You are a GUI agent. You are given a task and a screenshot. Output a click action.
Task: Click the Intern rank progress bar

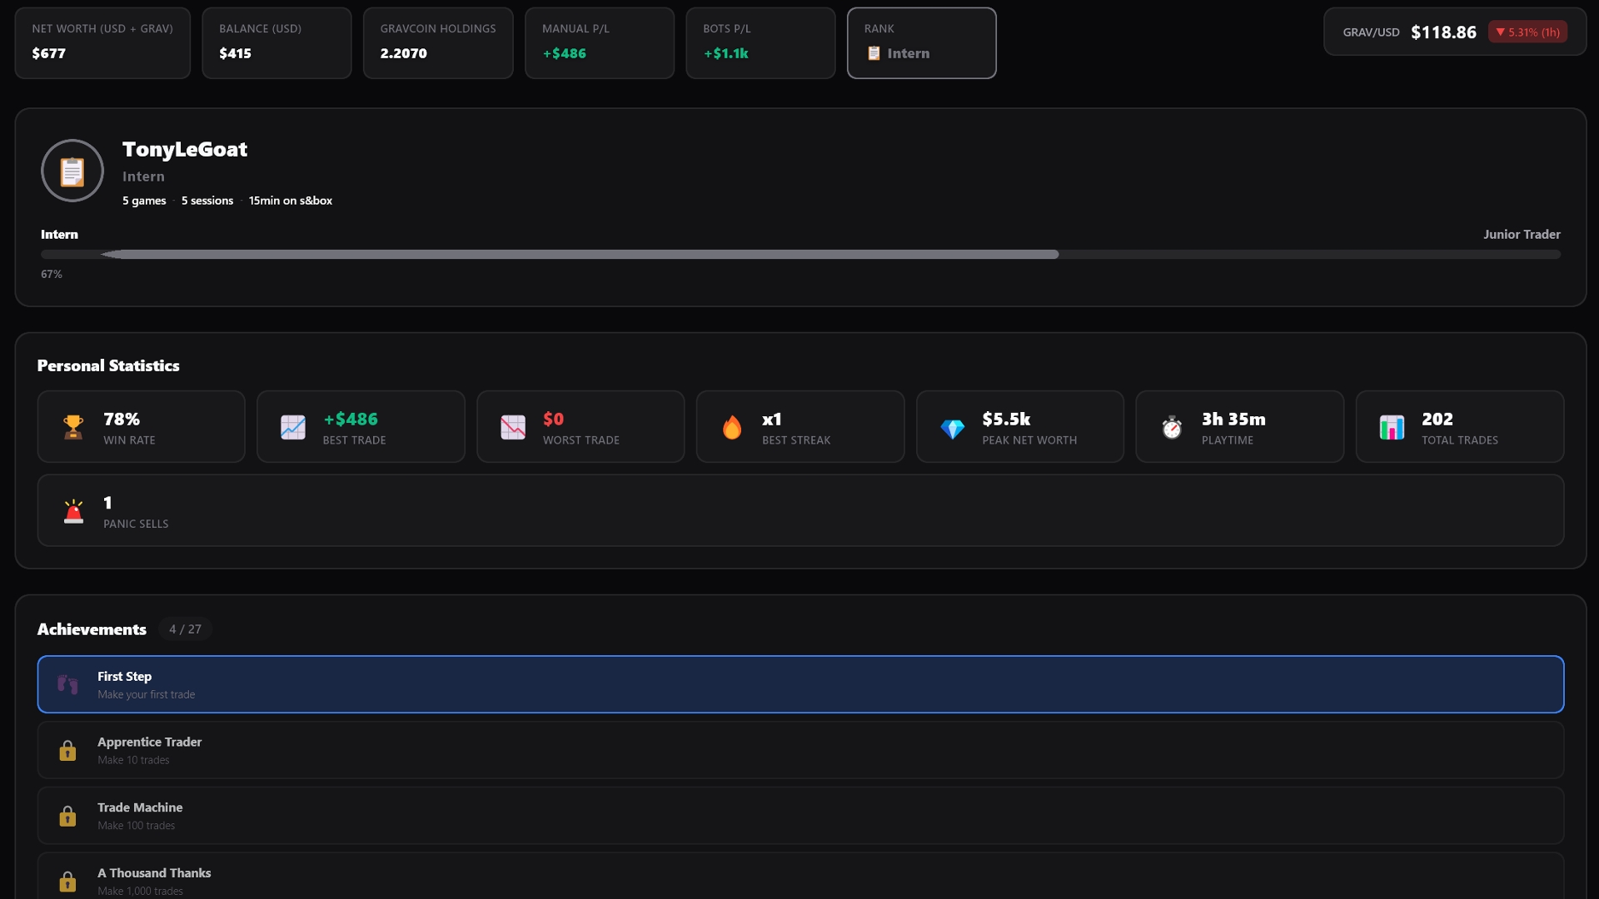[x=799, y=255]
